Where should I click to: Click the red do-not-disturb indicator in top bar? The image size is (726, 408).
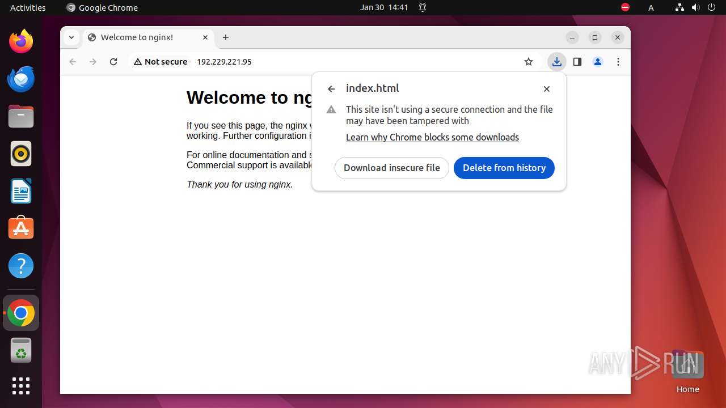[x=625, y=7]
